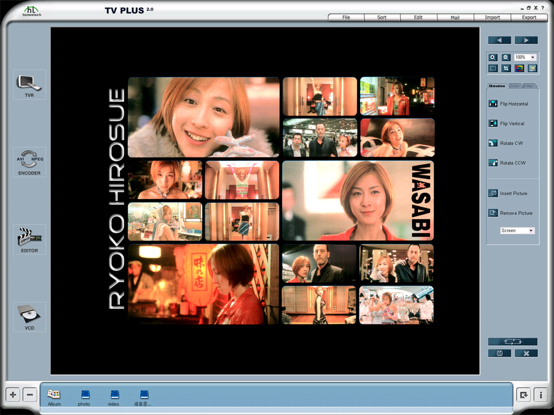The height and width of the screenshot is (415, 554).
Task: Open the Export menu
Action: click(529, 17)
